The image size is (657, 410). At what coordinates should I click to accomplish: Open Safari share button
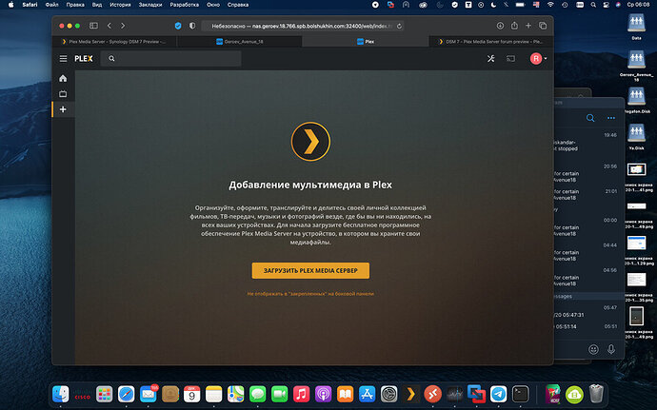pyautogui.click(x=514, y=26)
